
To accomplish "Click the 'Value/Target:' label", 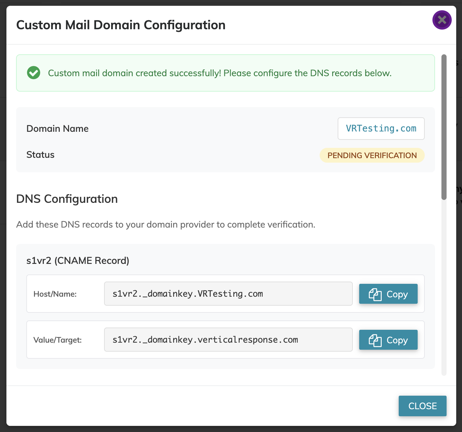I will point(58,340).
